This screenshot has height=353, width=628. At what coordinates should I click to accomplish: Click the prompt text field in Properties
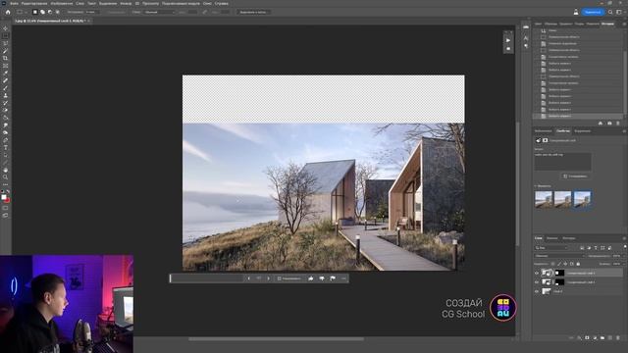(562, 161)
